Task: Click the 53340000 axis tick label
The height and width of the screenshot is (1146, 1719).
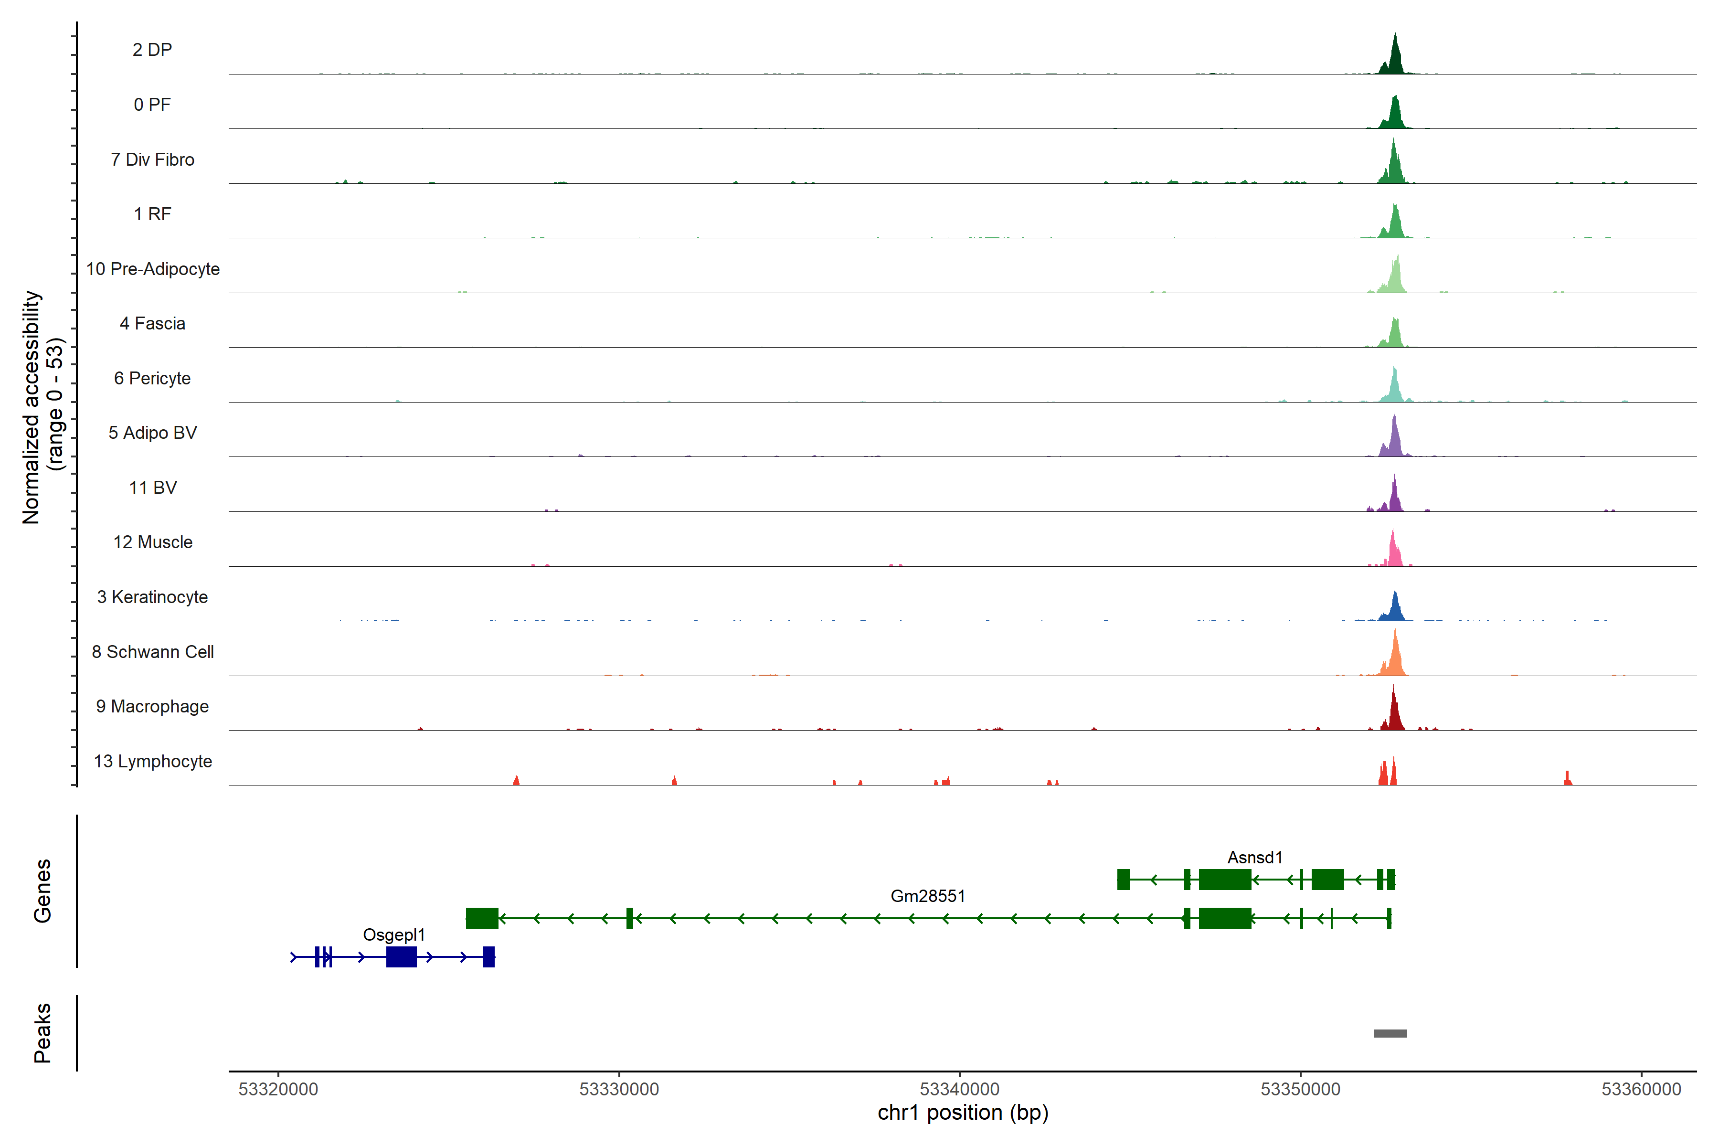Action: (960, 1089)
